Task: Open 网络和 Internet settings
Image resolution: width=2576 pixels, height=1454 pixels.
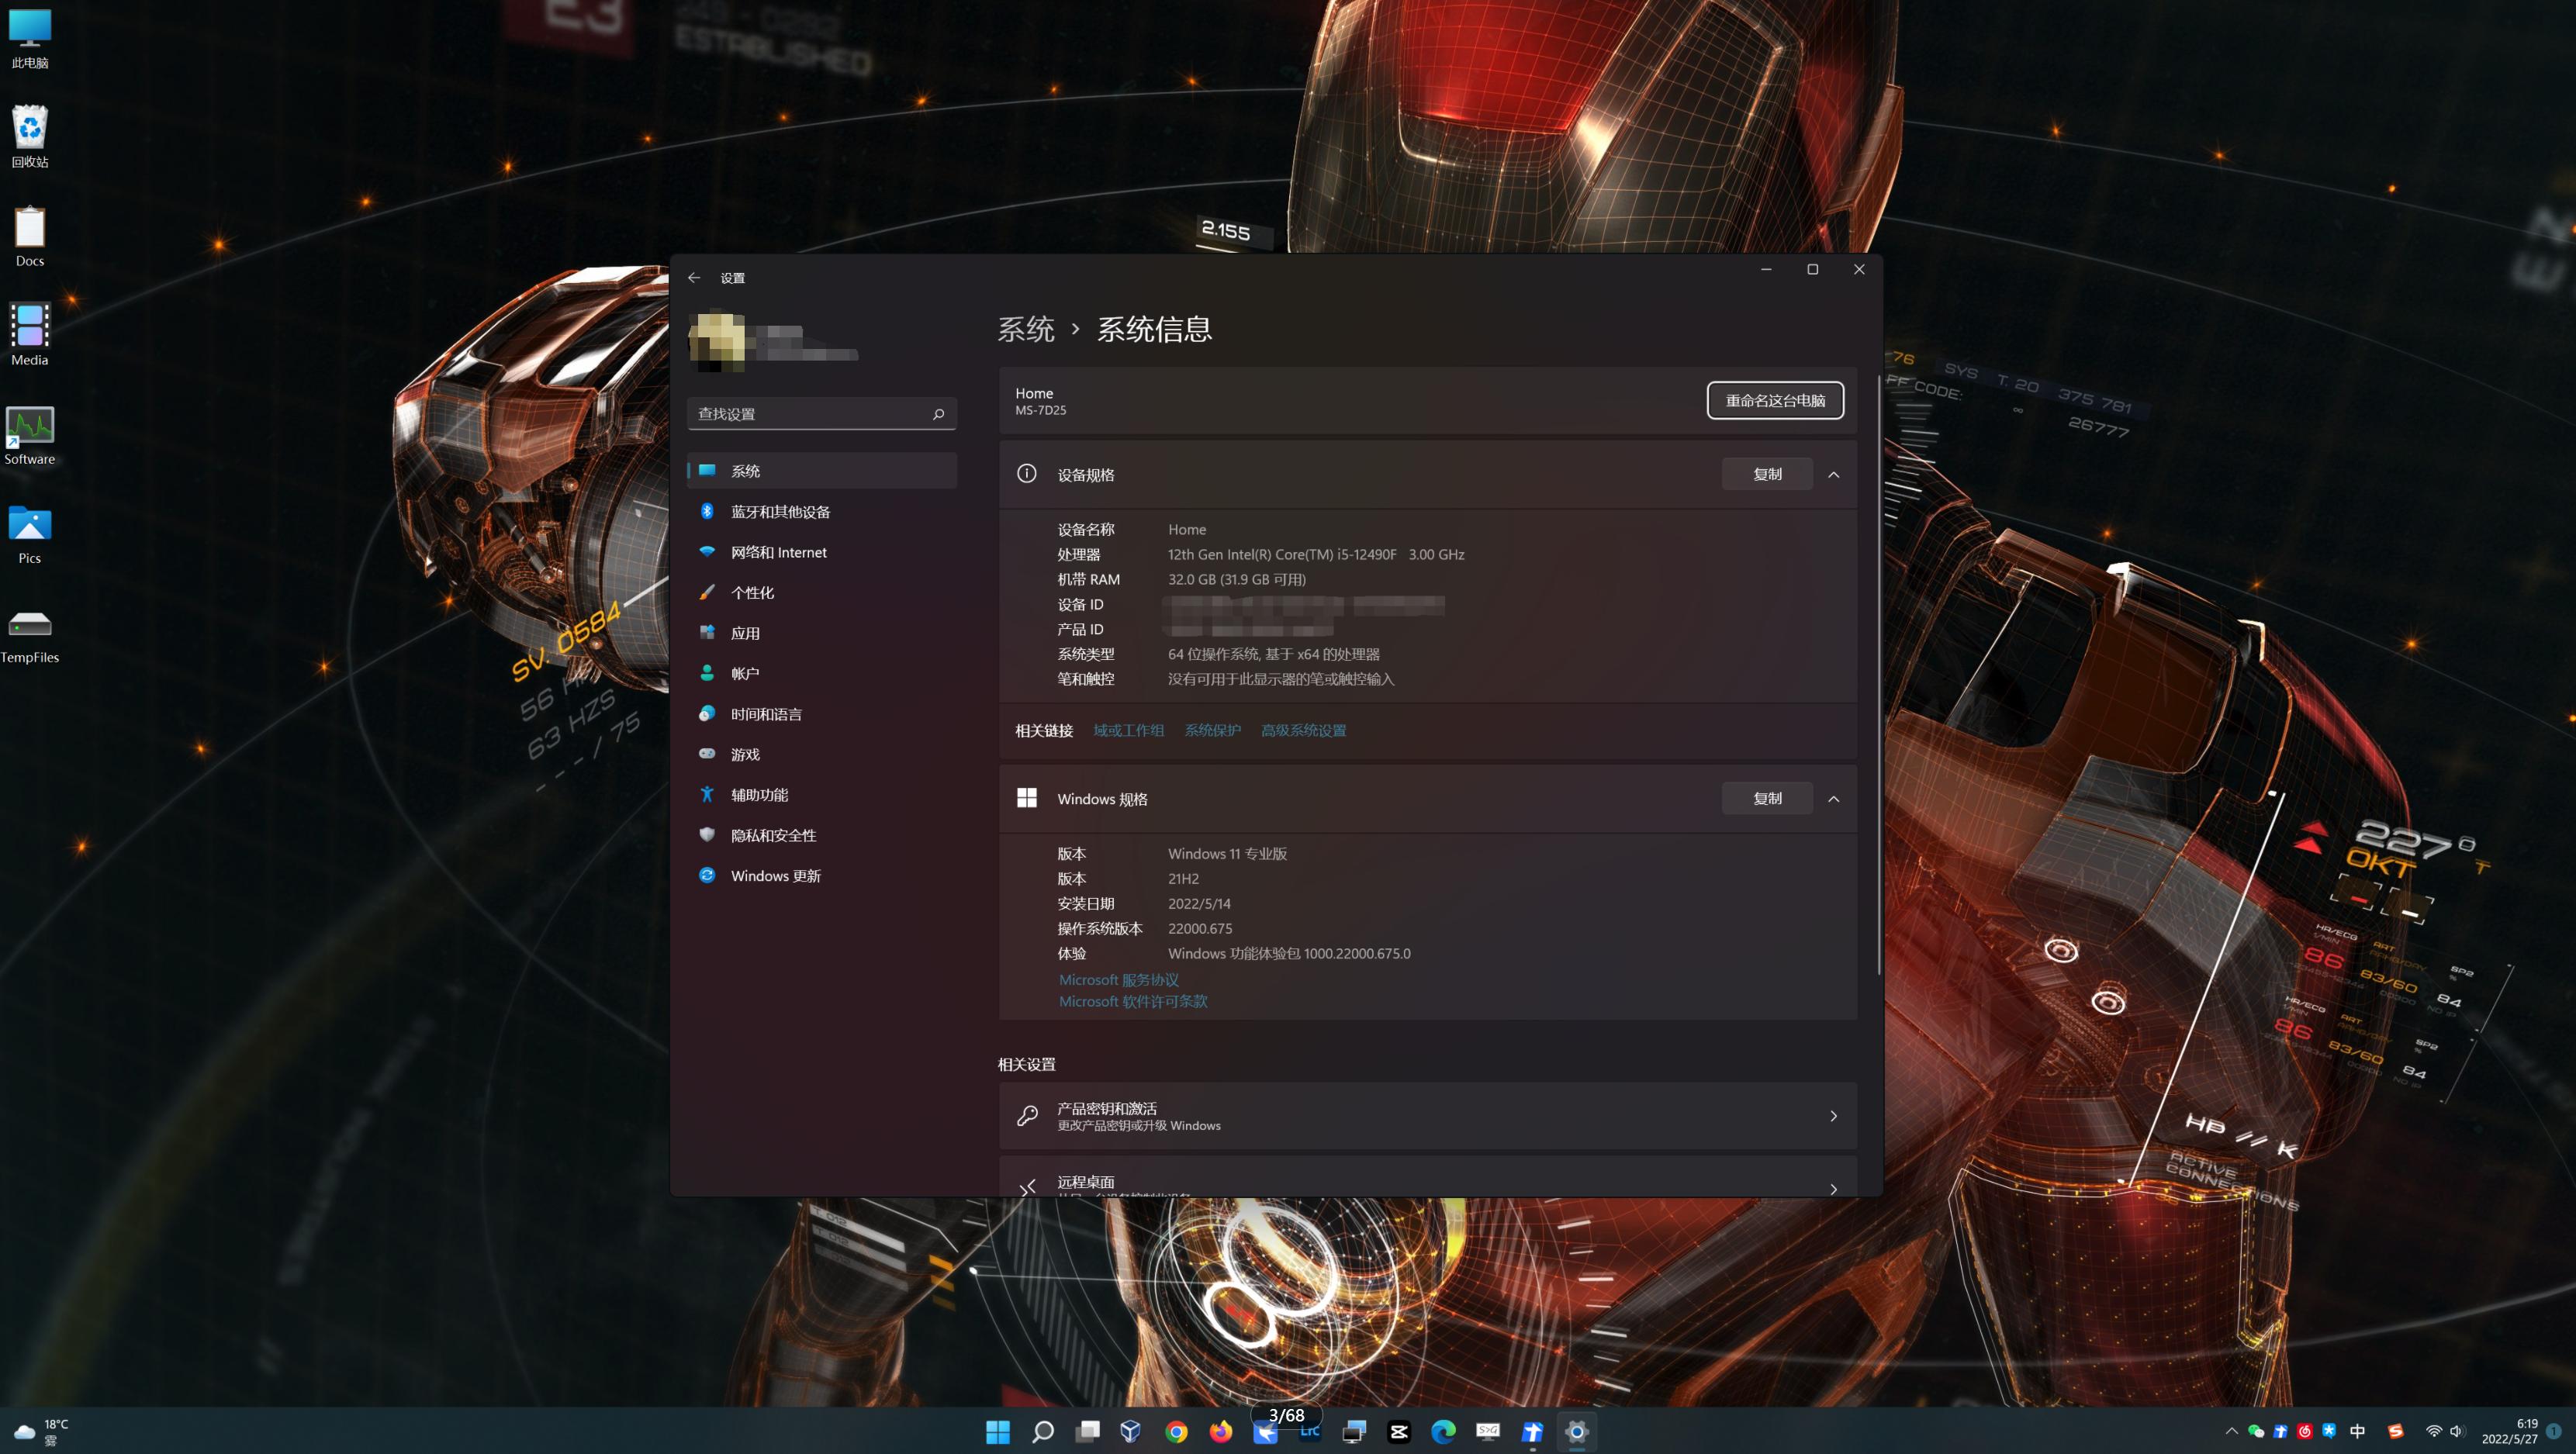Action: click(778, 551)
